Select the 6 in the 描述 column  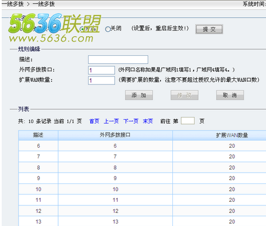pos(38,146)
